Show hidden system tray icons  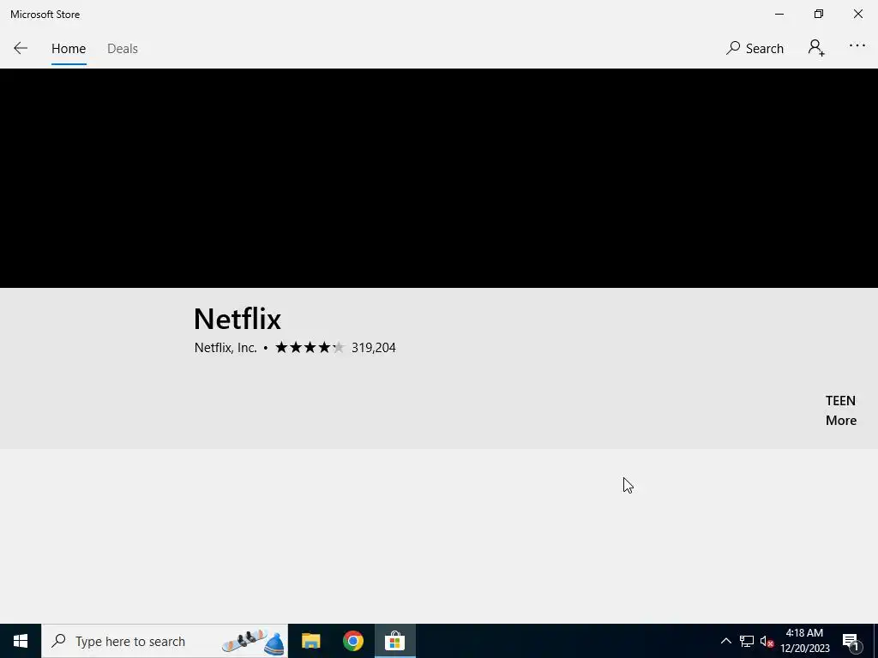(x=725, y=641)
